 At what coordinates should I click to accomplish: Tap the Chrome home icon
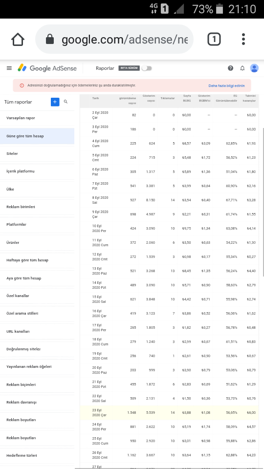(x=18, y=39)
